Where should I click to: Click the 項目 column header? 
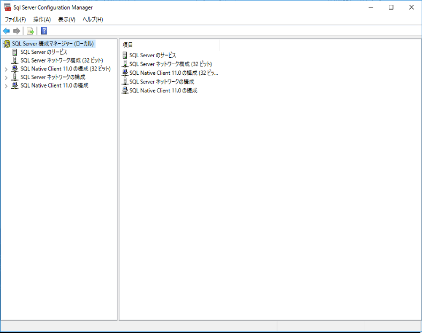click(x=170, y=45)
